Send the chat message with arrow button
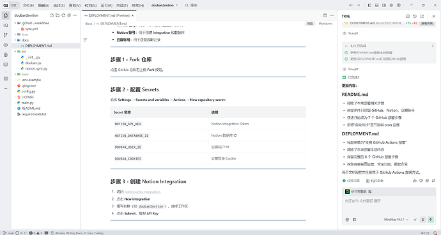 (431, 220)
